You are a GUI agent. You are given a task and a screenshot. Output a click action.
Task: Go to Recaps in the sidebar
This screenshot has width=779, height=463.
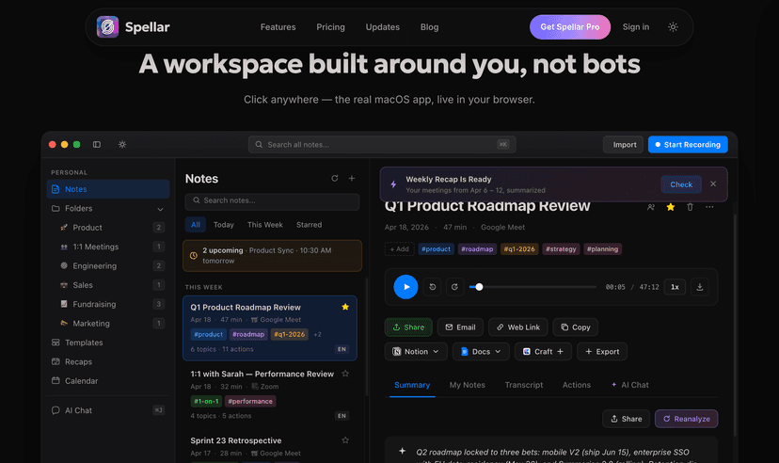click(x=108, y=361)
